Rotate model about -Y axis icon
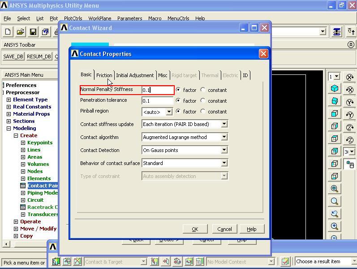 [350, 115]
